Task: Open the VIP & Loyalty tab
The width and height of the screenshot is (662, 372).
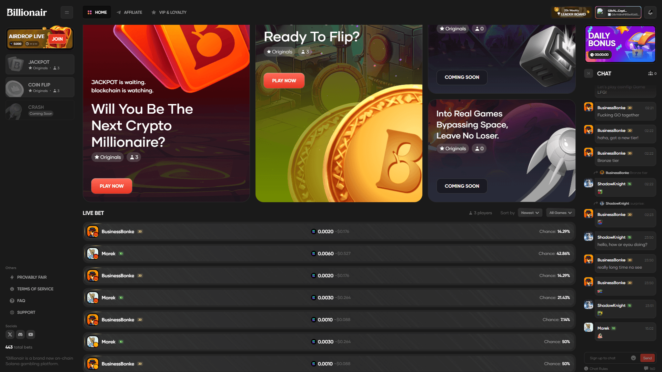Action: click(x=169, y=12)
